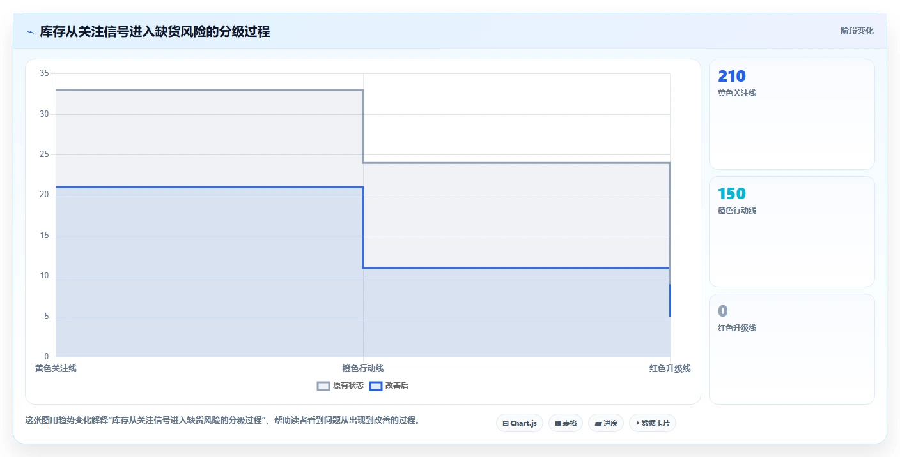Click the 表格 tag

coord(566,423)
